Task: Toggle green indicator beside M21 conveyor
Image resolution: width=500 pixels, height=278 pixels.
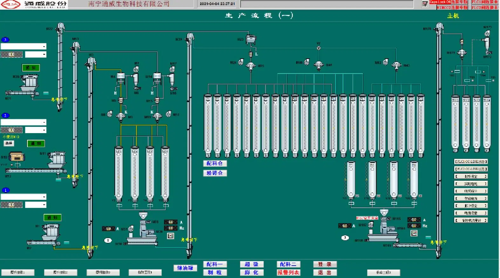Action: [x=46, y=93]
